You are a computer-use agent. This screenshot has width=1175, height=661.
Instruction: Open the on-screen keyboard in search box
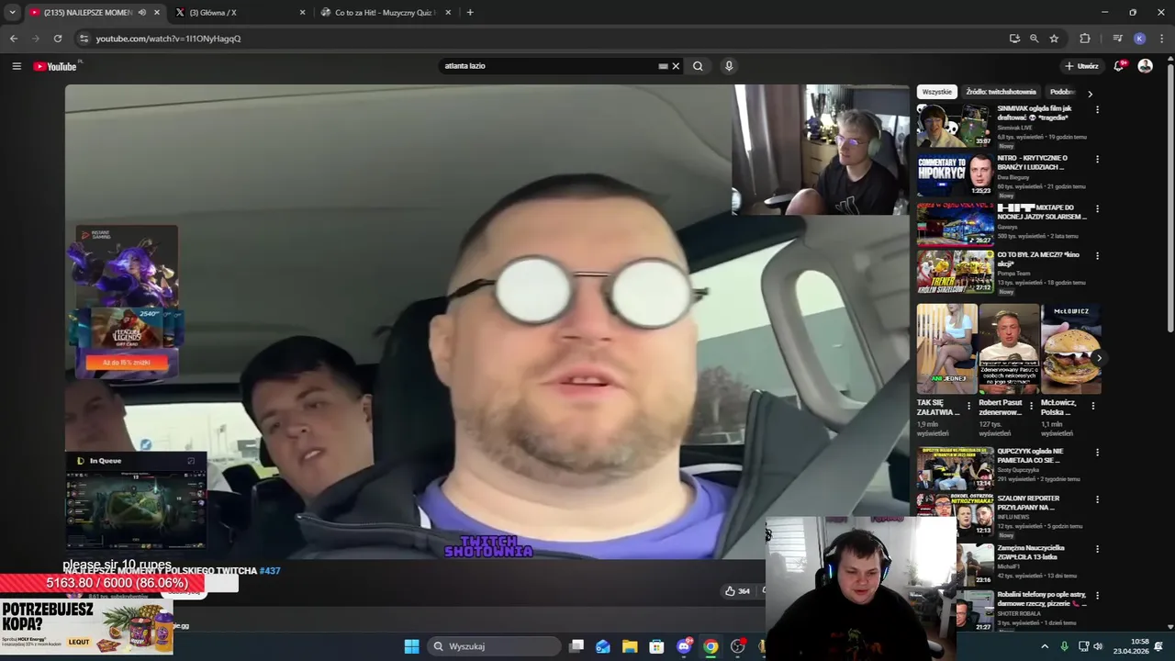coord(663,66)
